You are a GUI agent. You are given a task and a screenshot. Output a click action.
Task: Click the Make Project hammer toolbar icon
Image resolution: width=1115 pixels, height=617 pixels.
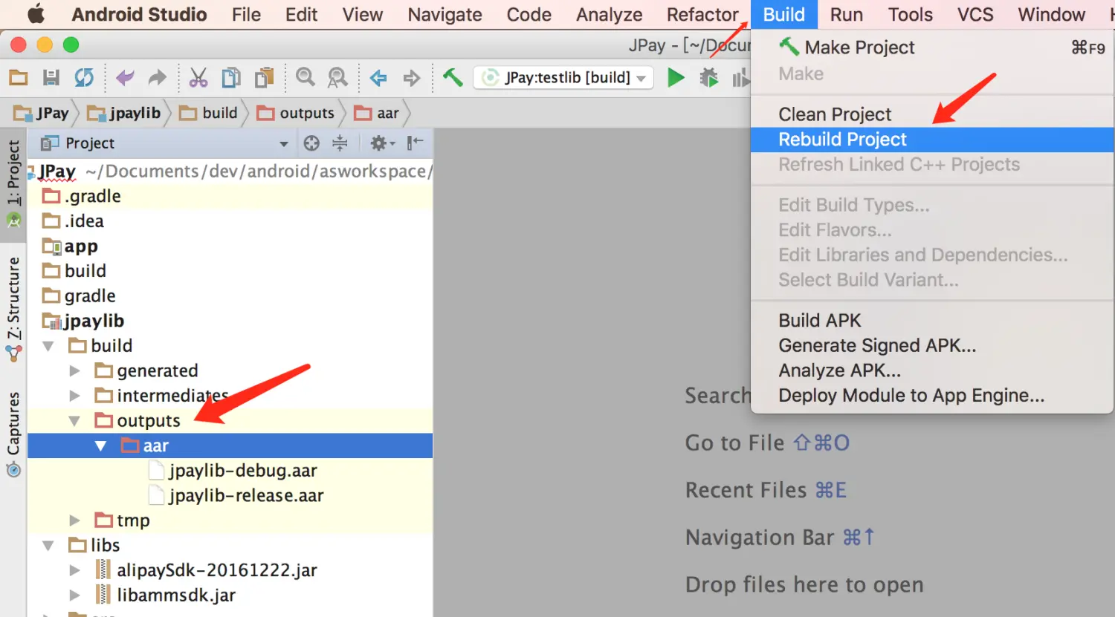pyautogui.click(x=452, y=77)
